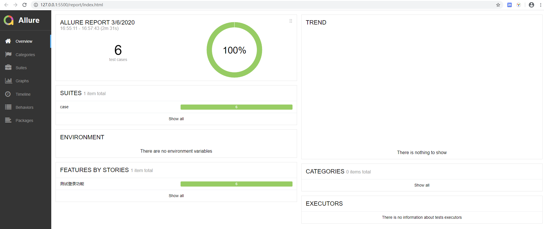
Task: Open Categories in the sidebar
Action: (x=26, y=55)
